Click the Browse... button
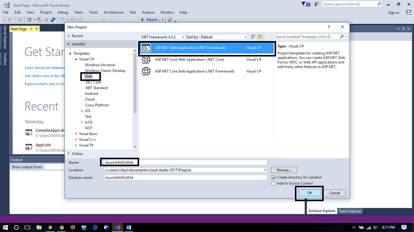This screenshot has height=232, width=414. coord(284,170)
